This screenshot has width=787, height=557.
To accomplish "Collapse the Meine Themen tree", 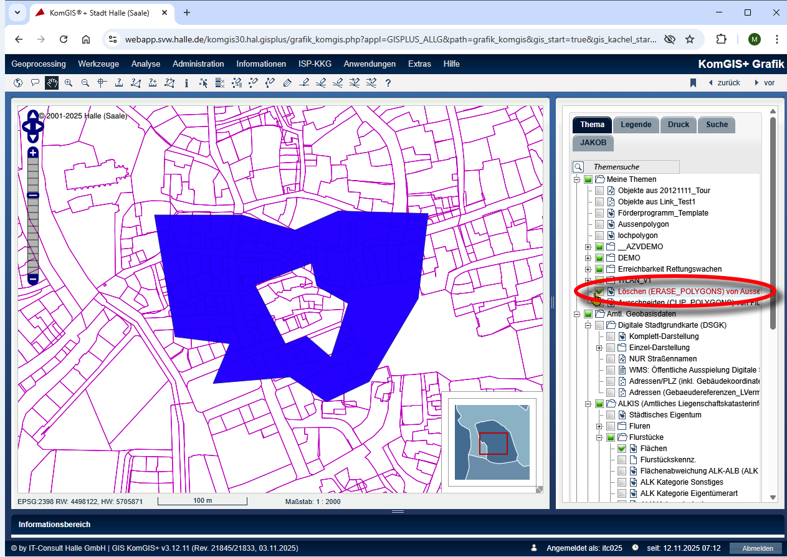I will coord(577,179).
